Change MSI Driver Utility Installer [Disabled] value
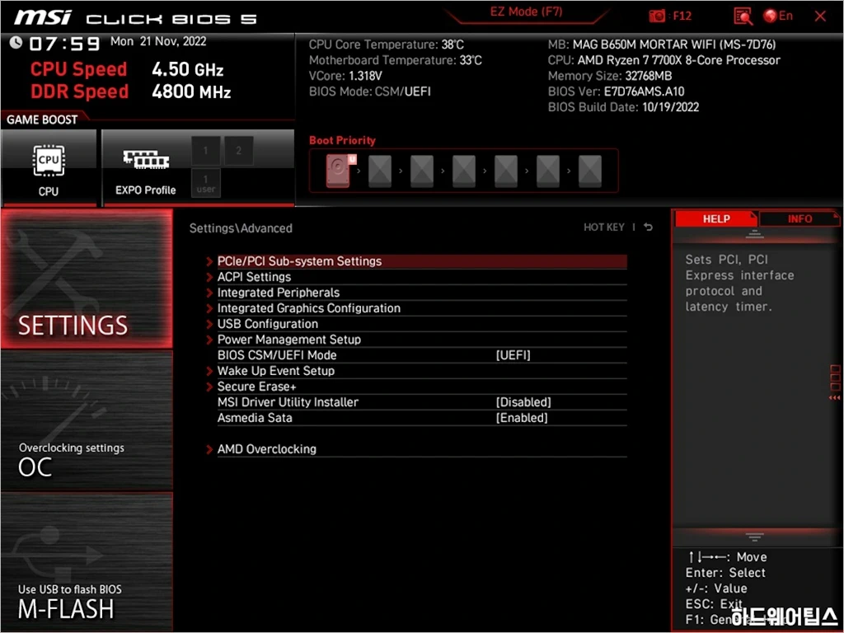Image resolution: width=844 pixels, height=633 pixels. pyautogui.click(x=523, y=402)
